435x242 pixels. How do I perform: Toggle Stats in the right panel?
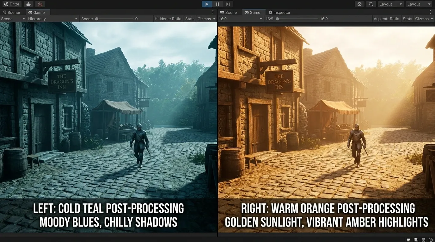407,19
